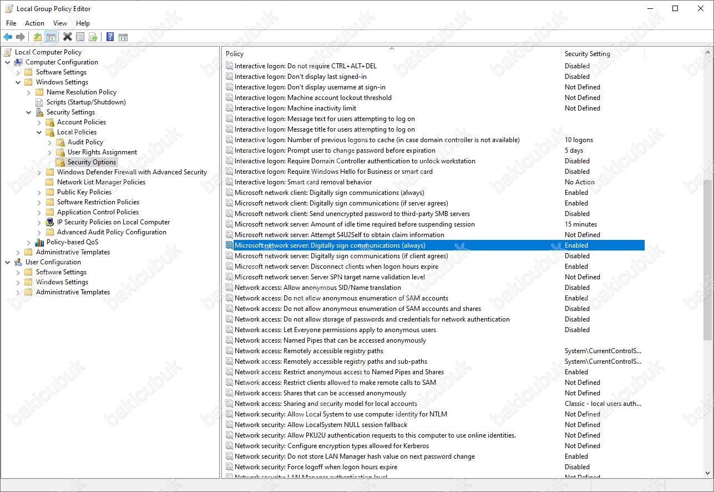Screen dimensions: 714x492
Task: Click the Up one level folder icon
Action: coord(38,37)
